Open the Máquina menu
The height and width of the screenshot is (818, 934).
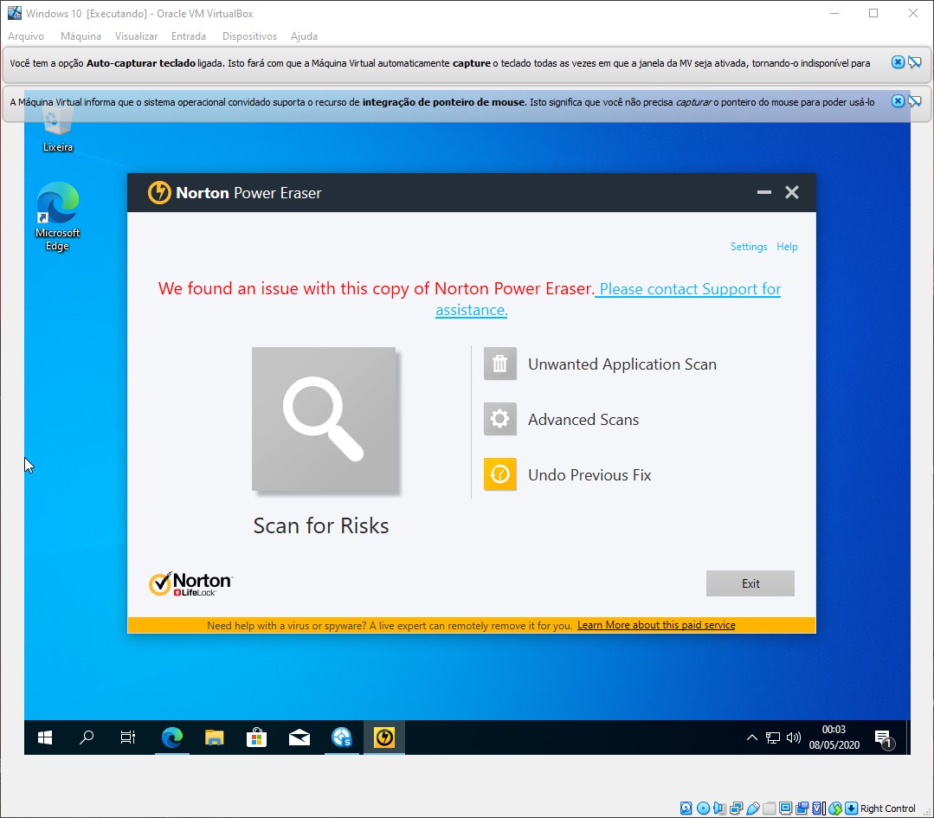[81, 36]
